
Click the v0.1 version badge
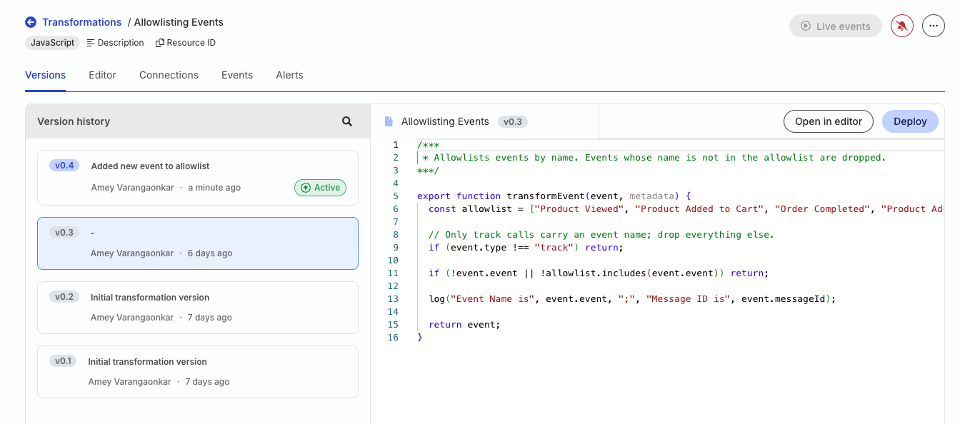pos(64,361)
